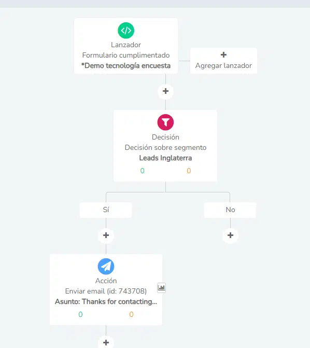Open the Leads Inglaterra segment decision

click(165, 158)
